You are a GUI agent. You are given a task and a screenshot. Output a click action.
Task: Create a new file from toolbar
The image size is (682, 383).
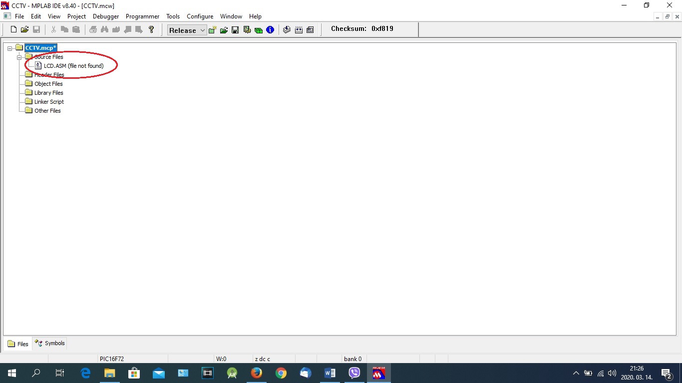[14, 30]
